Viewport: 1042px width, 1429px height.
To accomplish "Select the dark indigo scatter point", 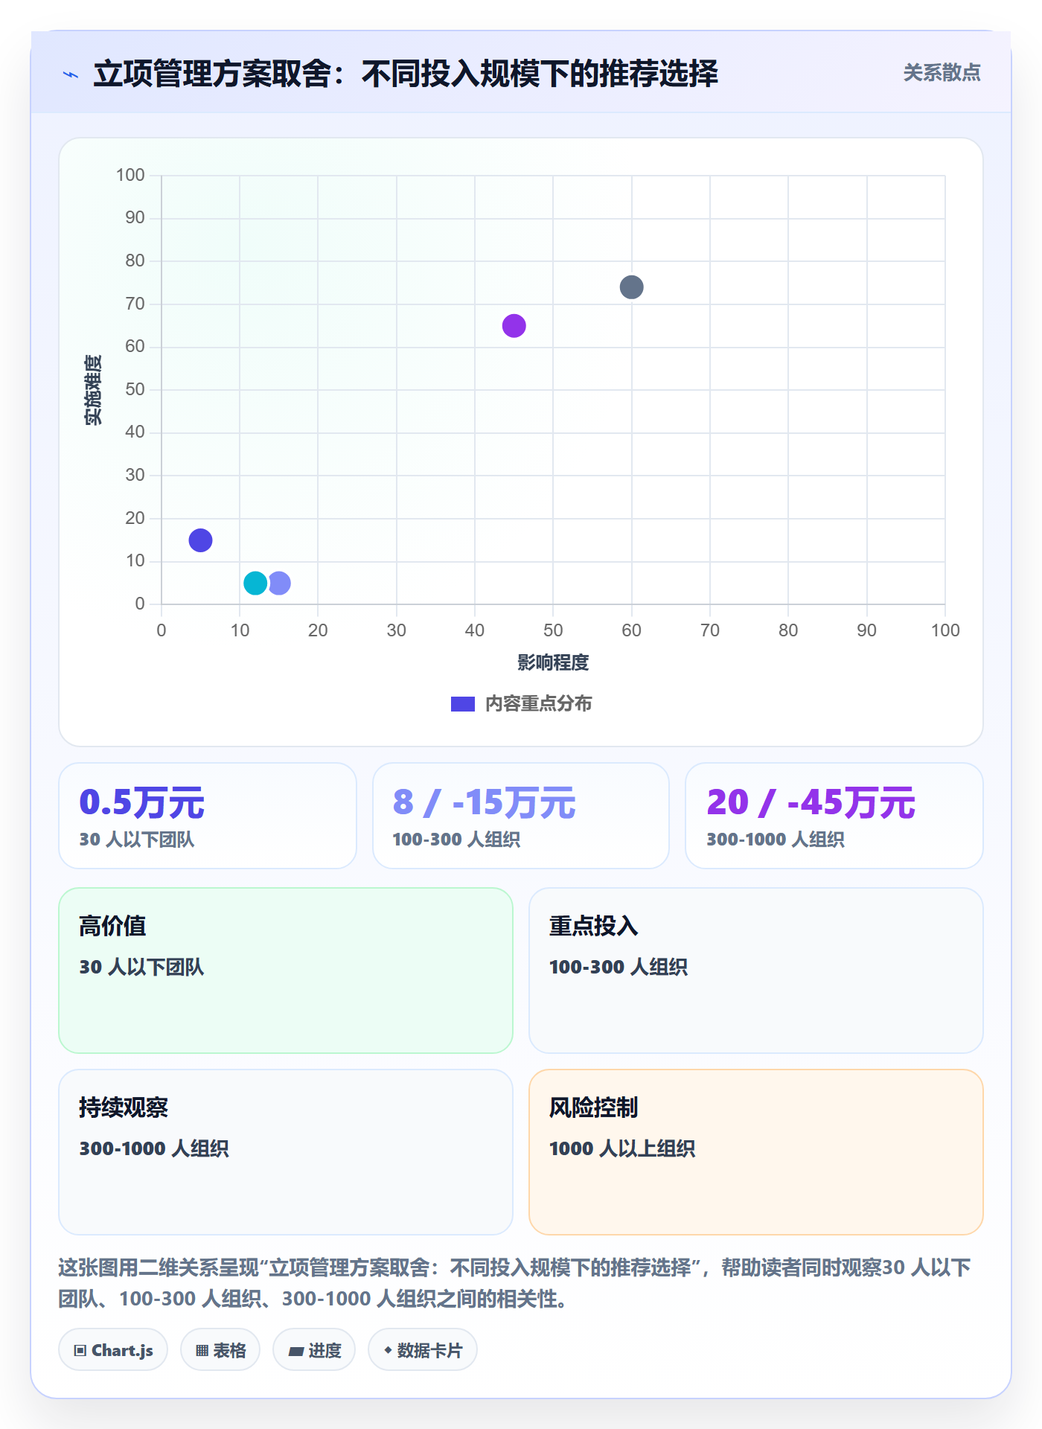I will 201,540.
